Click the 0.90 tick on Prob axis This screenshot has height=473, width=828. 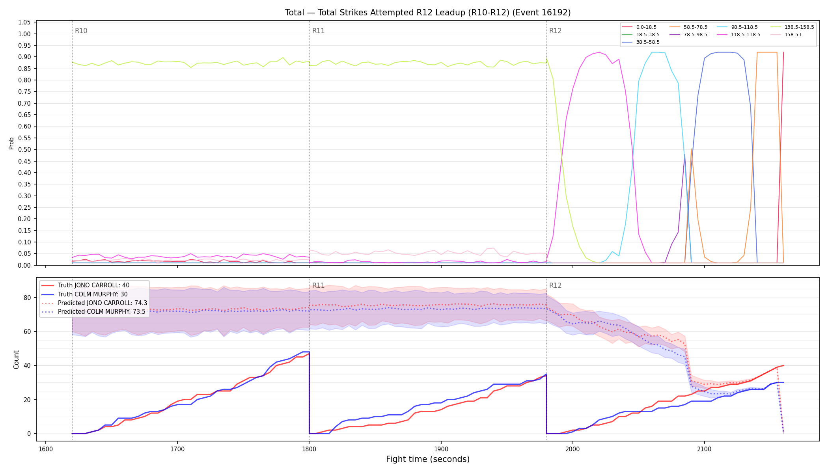coord(24,57)
